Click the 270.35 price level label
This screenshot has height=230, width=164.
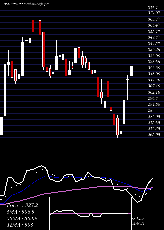(154, 129)
